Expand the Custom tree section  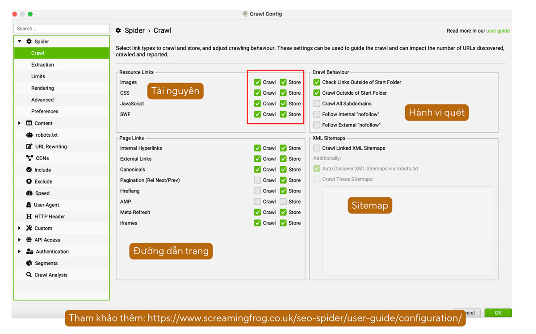19,228
